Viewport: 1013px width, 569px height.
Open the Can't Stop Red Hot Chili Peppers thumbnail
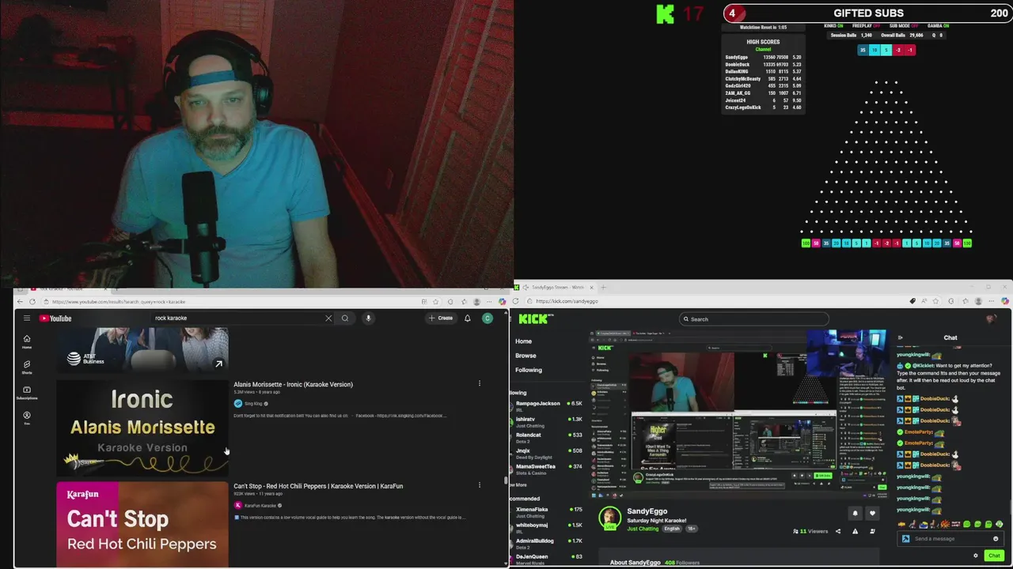142,525
